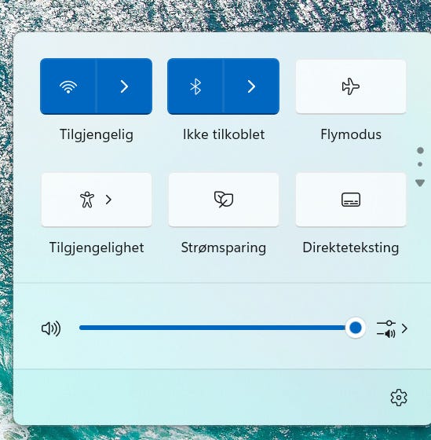431x440 pixels.
Task: Open settings gear icon
Action: coord(399,398)
